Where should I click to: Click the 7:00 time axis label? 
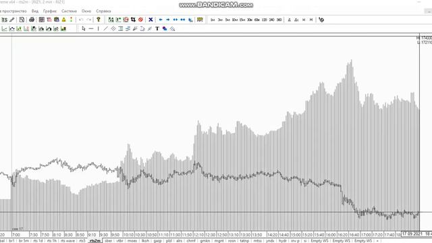[16, 235]
